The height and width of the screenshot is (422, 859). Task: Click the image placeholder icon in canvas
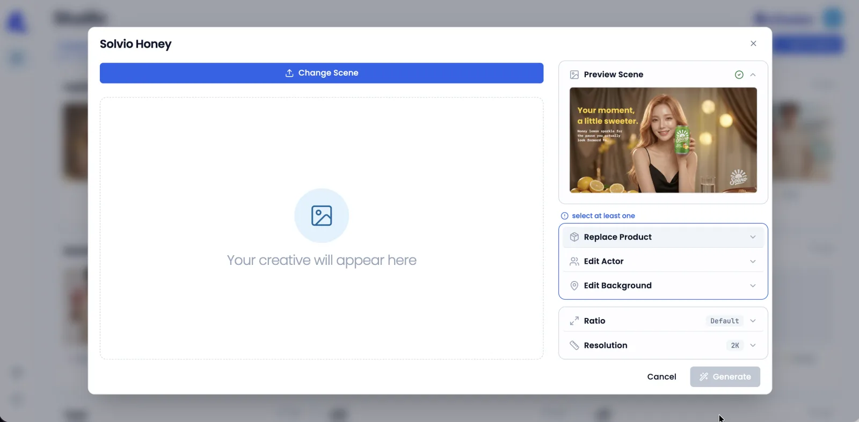322,216
